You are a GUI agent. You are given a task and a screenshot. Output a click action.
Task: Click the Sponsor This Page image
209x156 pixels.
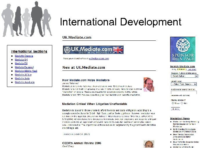[183, 49]
